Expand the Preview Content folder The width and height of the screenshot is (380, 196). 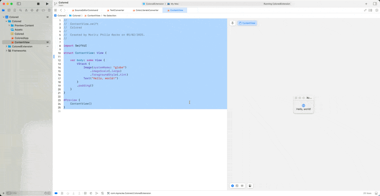click(9, 26)
